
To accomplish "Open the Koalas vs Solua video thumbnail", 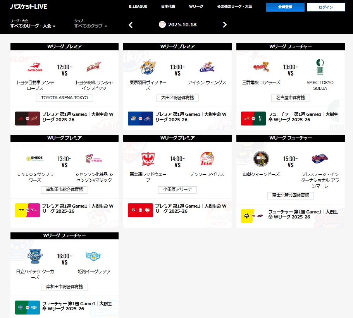I will click(253, 119).
